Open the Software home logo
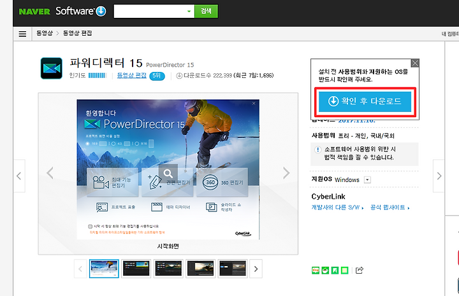Screen dimensions: 459x296 (x=81, y=11)
